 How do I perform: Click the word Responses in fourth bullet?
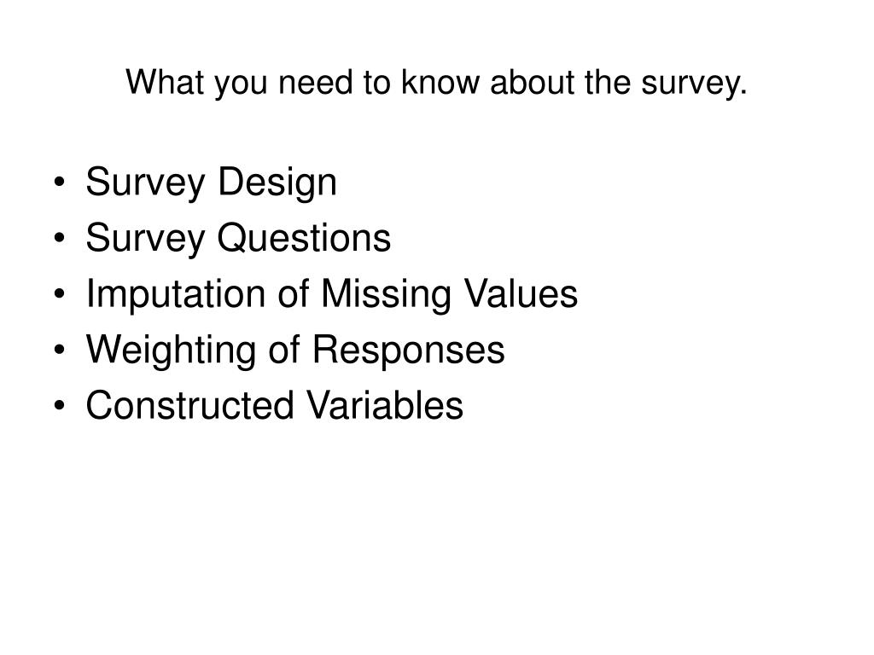[x=409, y=351]
